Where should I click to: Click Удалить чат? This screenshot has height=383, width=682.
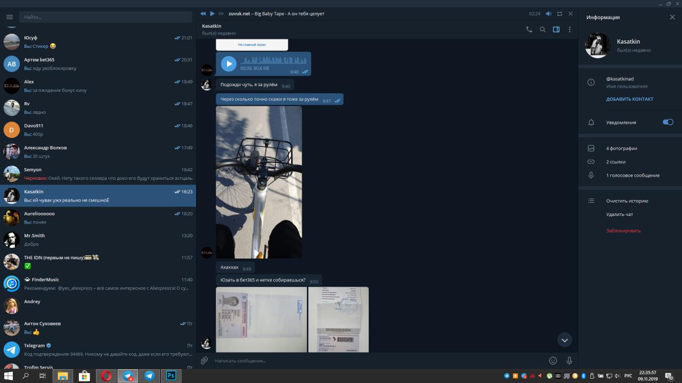coord(619,214)
